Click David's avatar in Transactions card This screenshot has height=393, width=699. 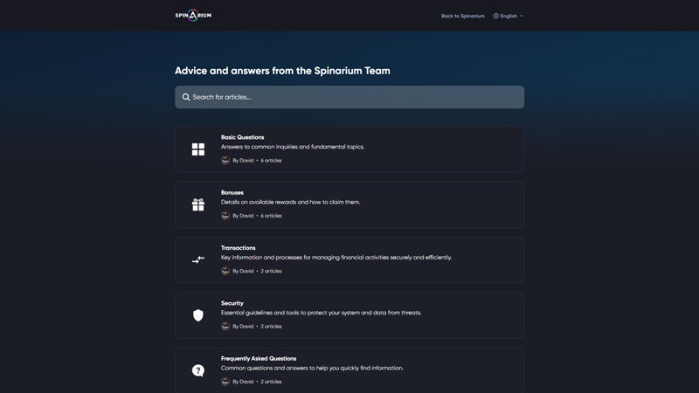pyautogui.click(x=225, y=271)
